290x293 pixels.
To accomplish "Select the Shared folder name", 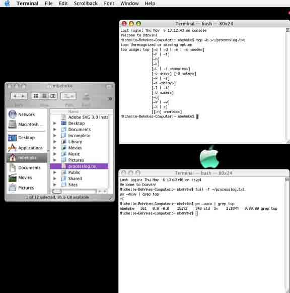I will [x=75, y=179].
